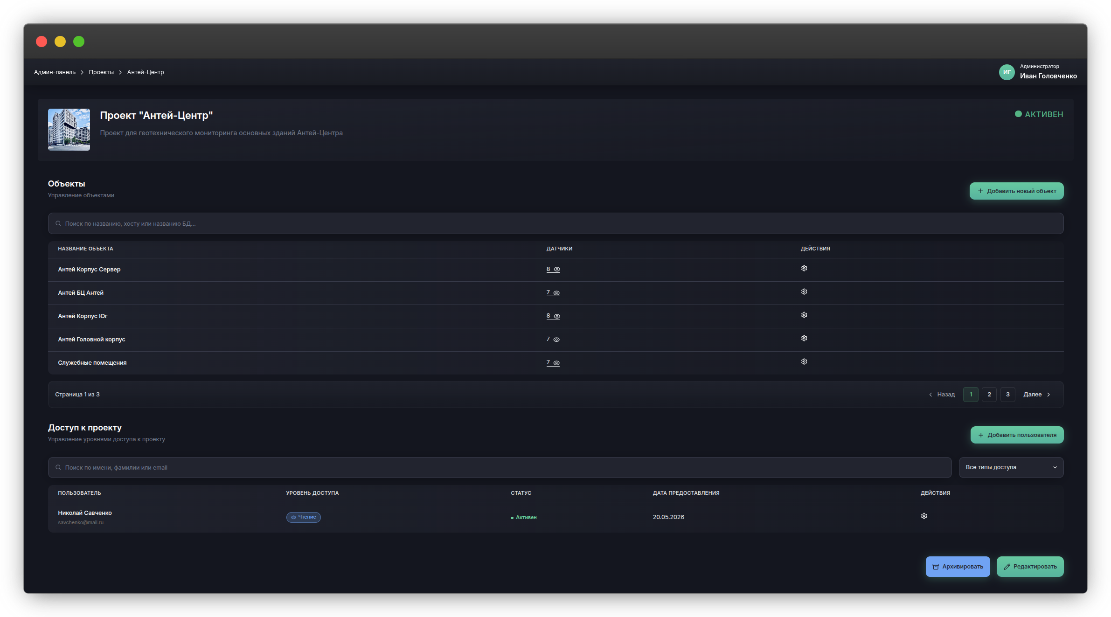Go to pagination page 3
The width and height of the screenshot is (1111, 617).
(x=1008, y=395)
